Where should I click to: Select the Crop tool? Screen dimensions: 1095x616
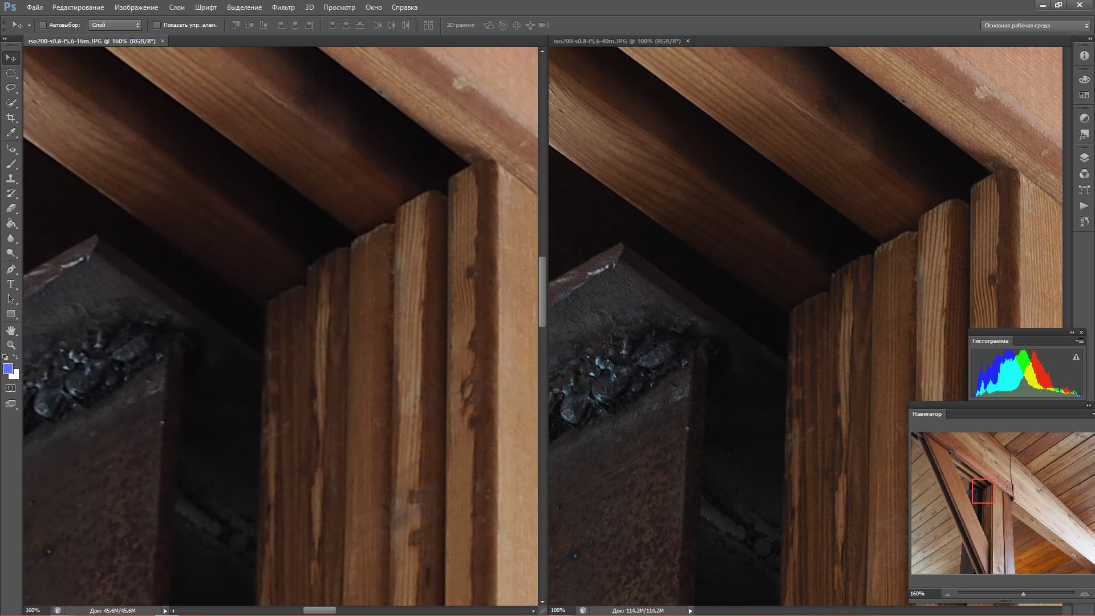pos(11,117)
